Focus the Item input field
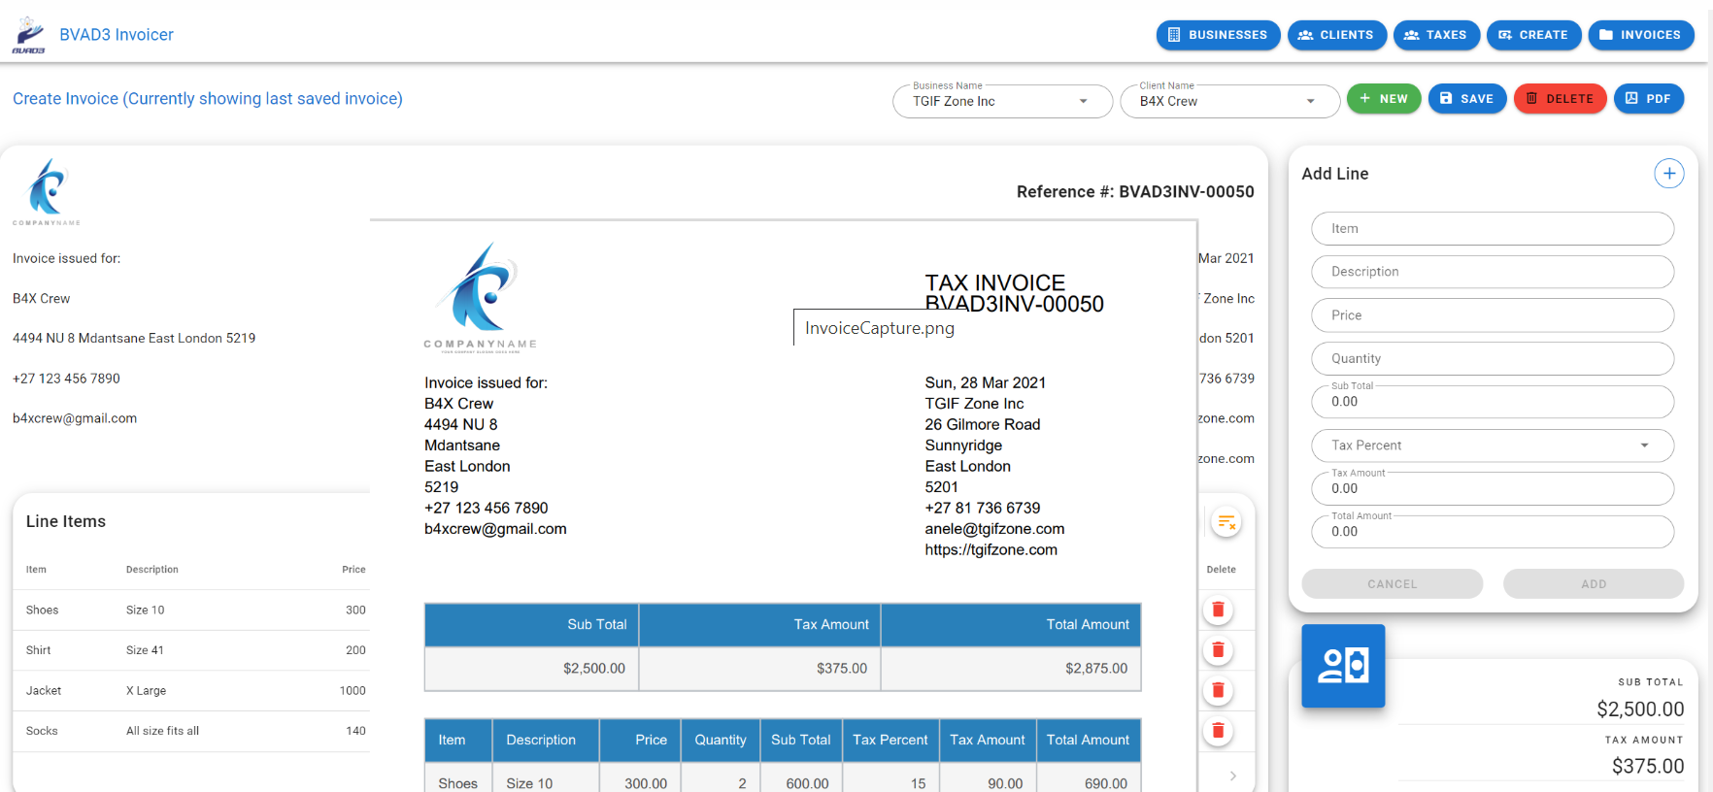 (x=1493, y=229)
